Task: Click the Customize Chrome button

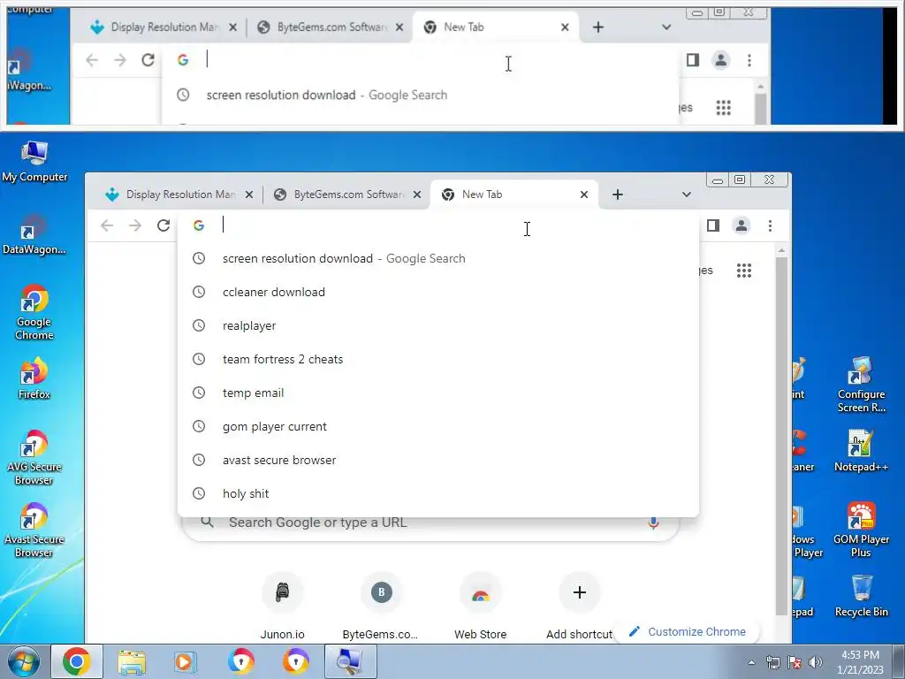Action: 688,631
